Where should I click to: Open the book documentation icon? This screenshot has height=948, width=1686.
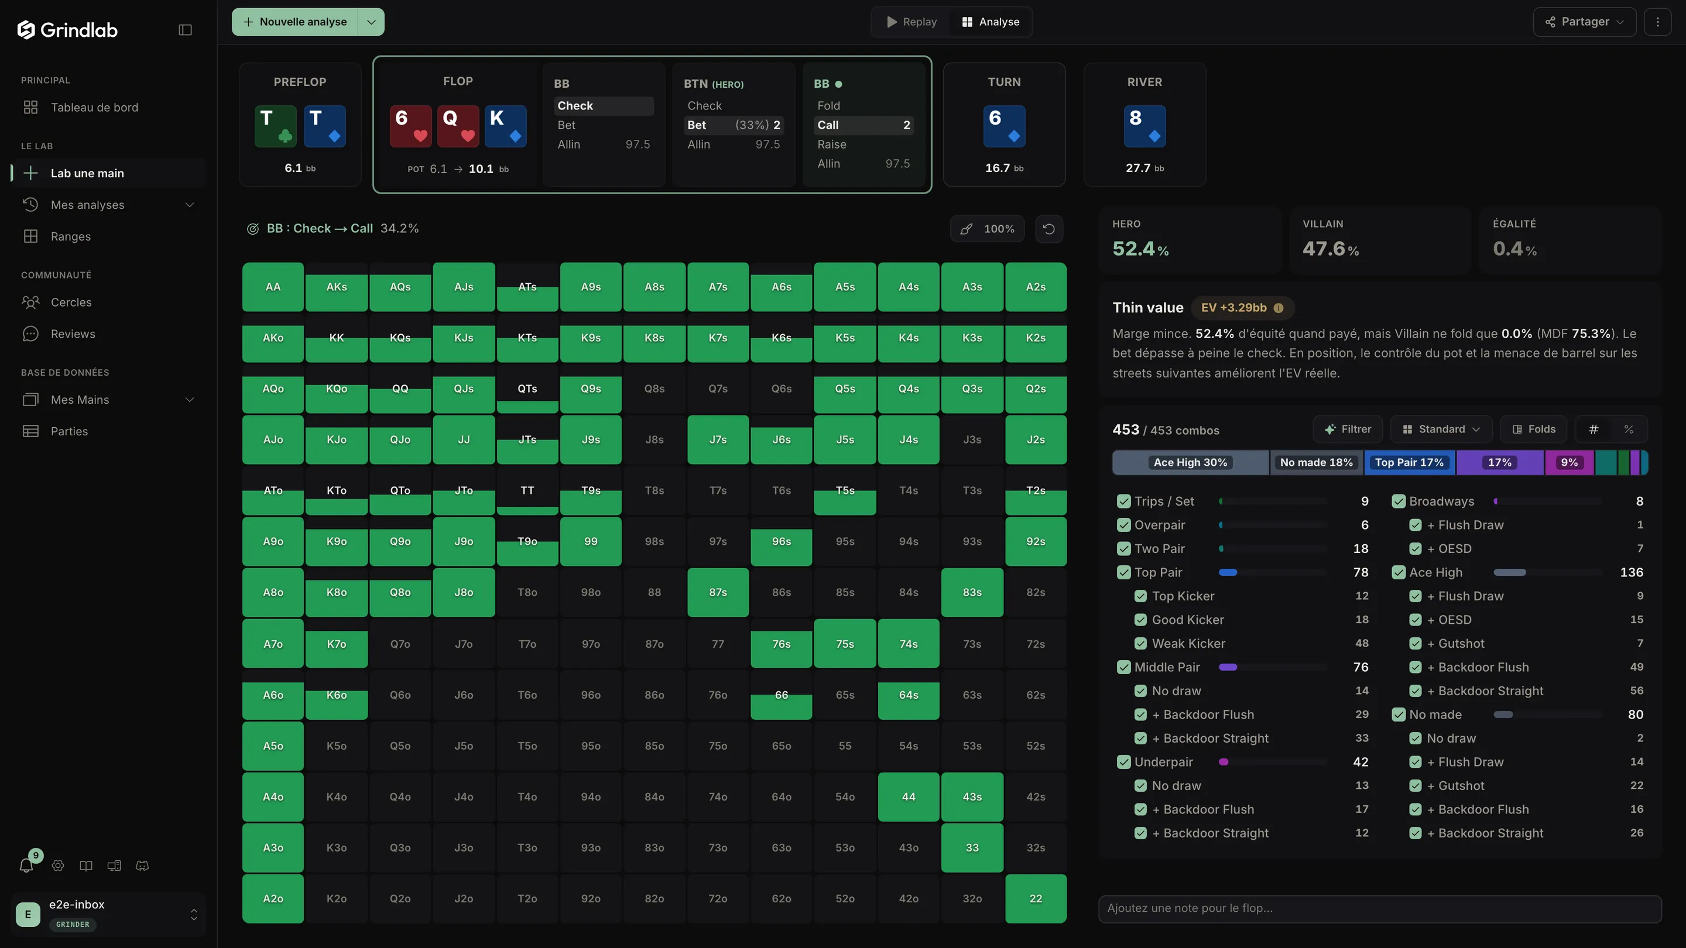[85, 865]
